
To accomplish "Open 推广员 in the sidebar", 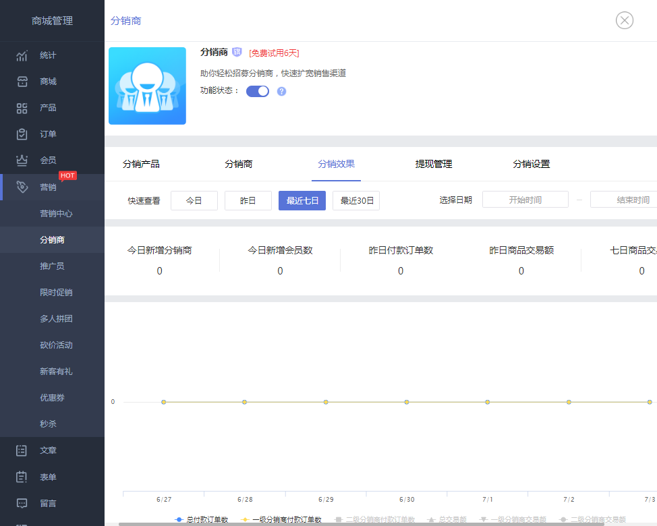I will coord(52,266).
